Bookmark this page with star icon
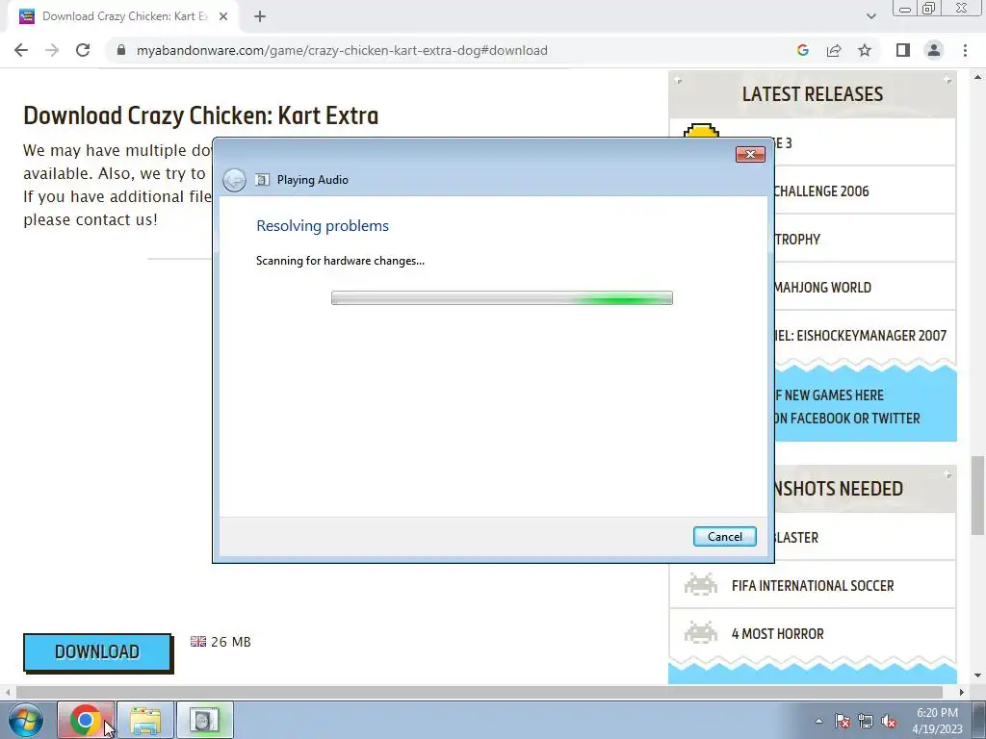This screenshot has height=739, width=986. pyautogui.click(x=865, y=50)
